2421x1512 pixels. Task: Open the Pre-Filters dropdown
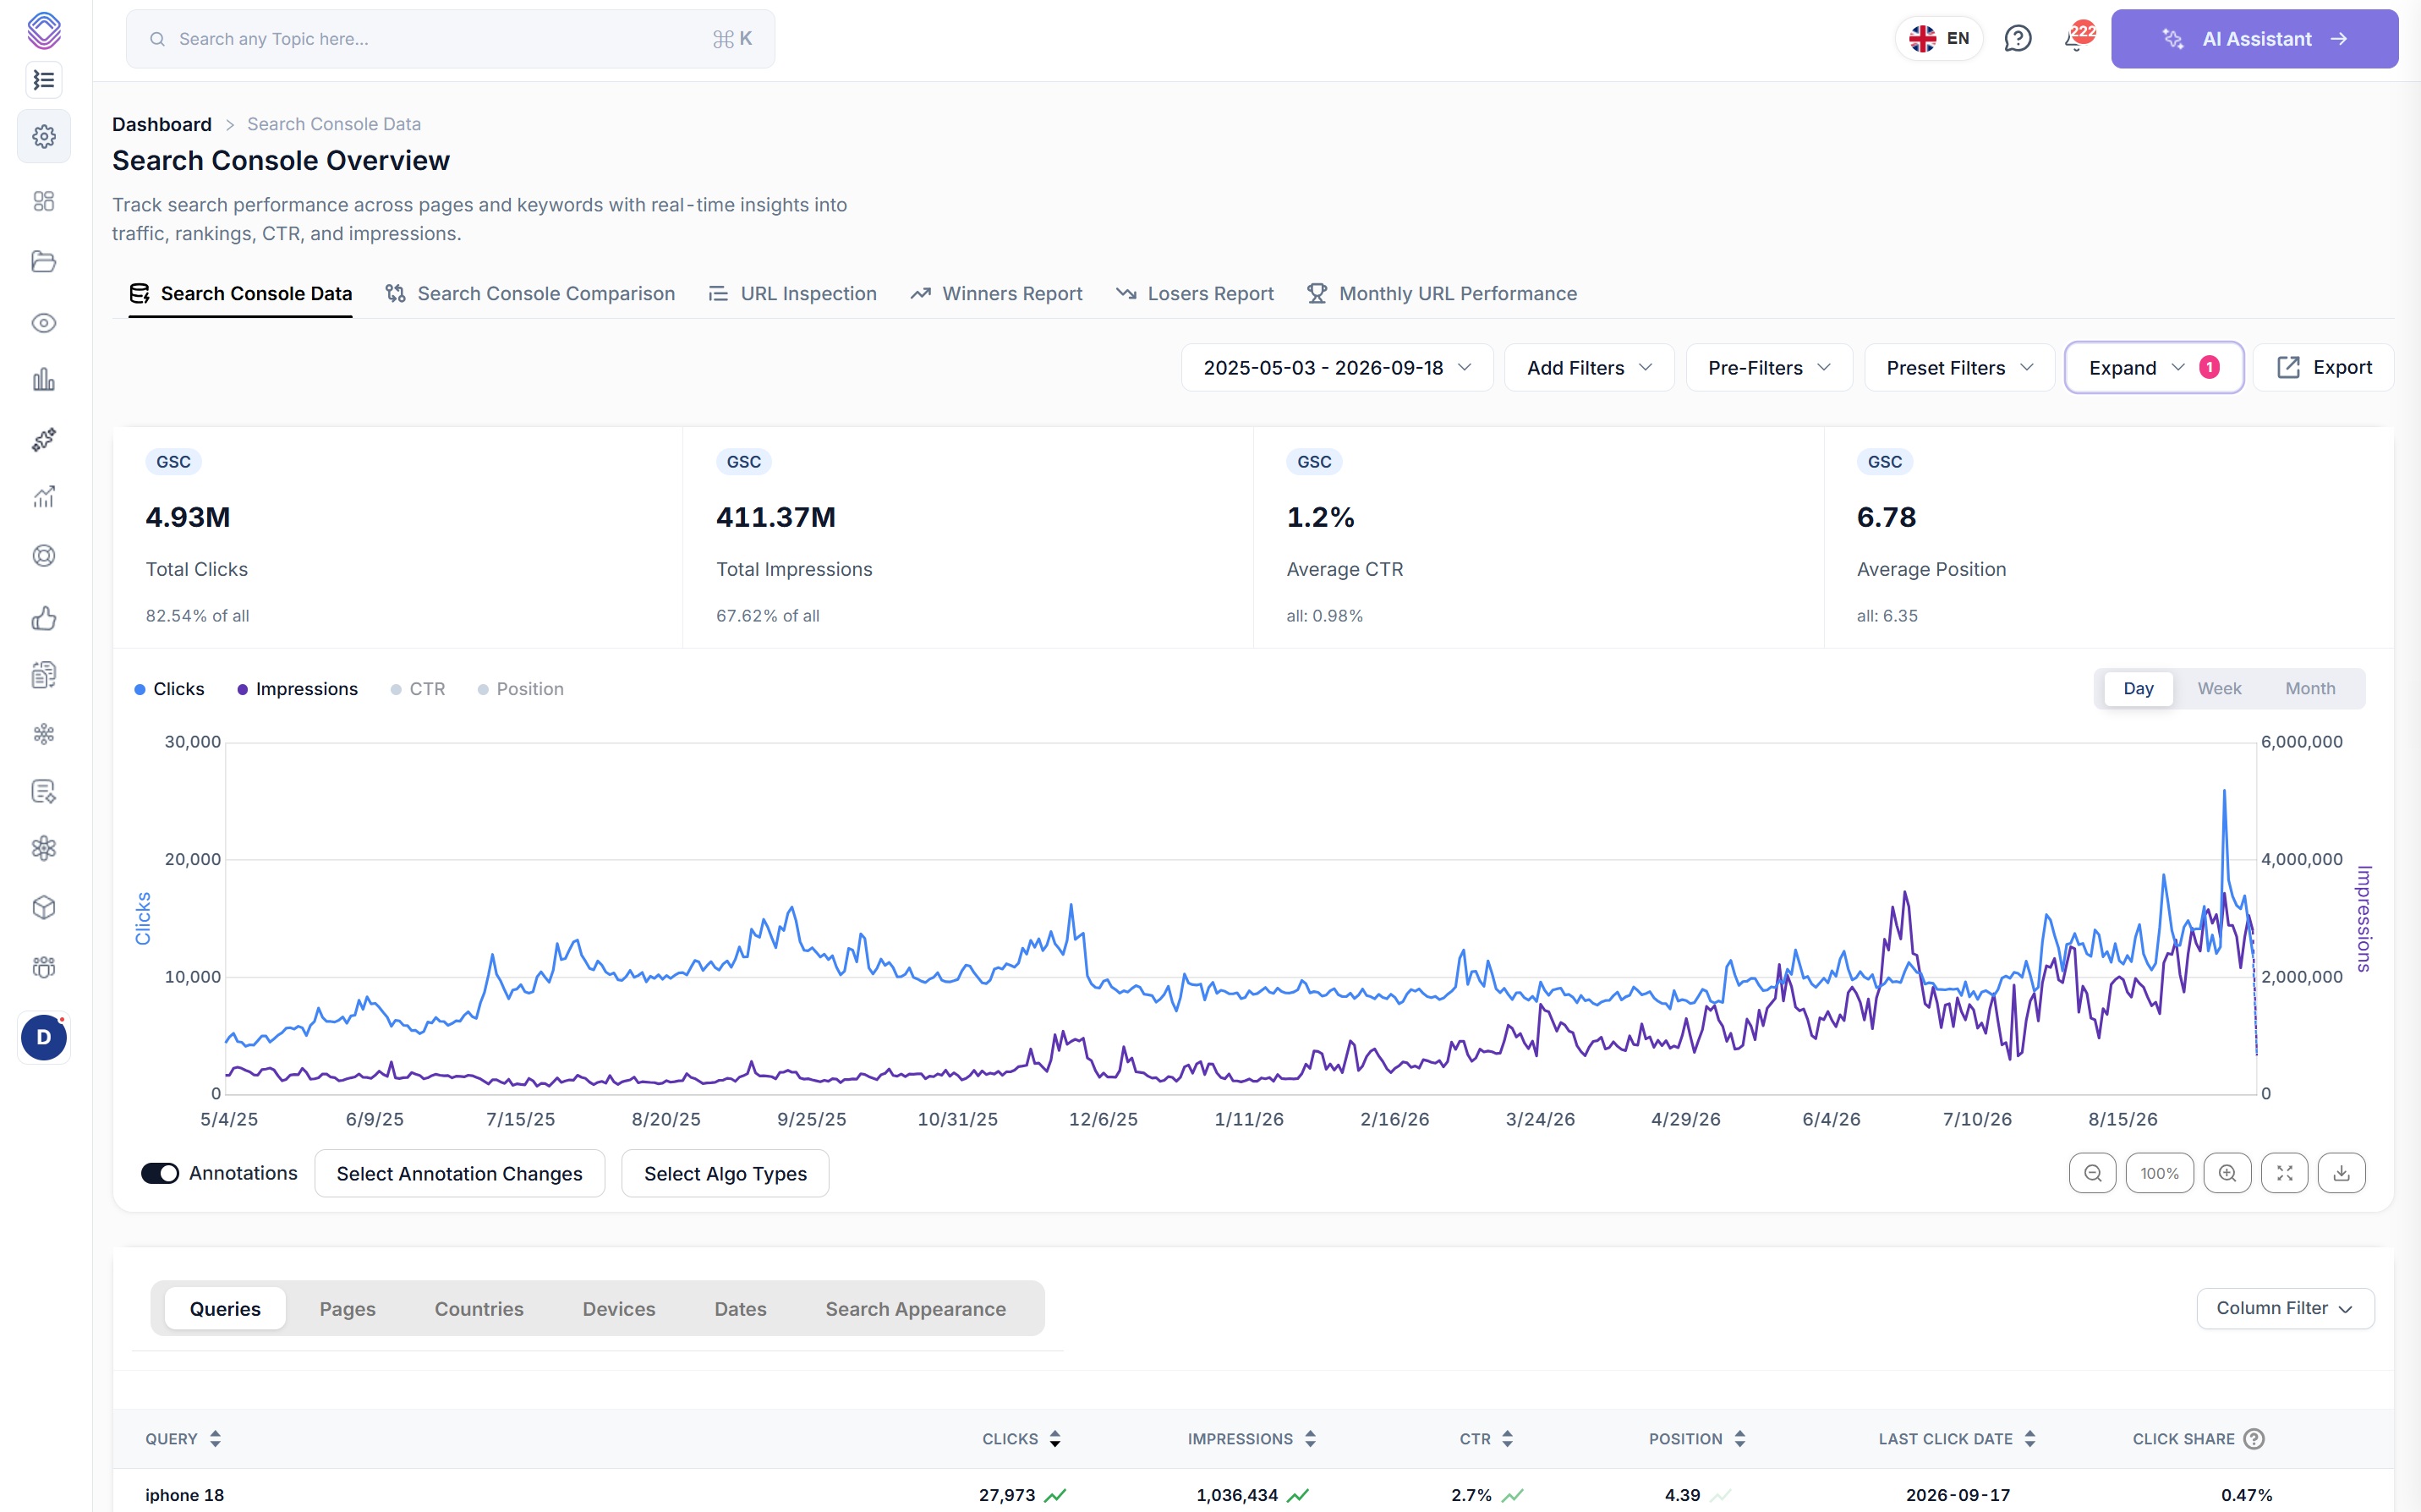click(x=1769, y=368)
